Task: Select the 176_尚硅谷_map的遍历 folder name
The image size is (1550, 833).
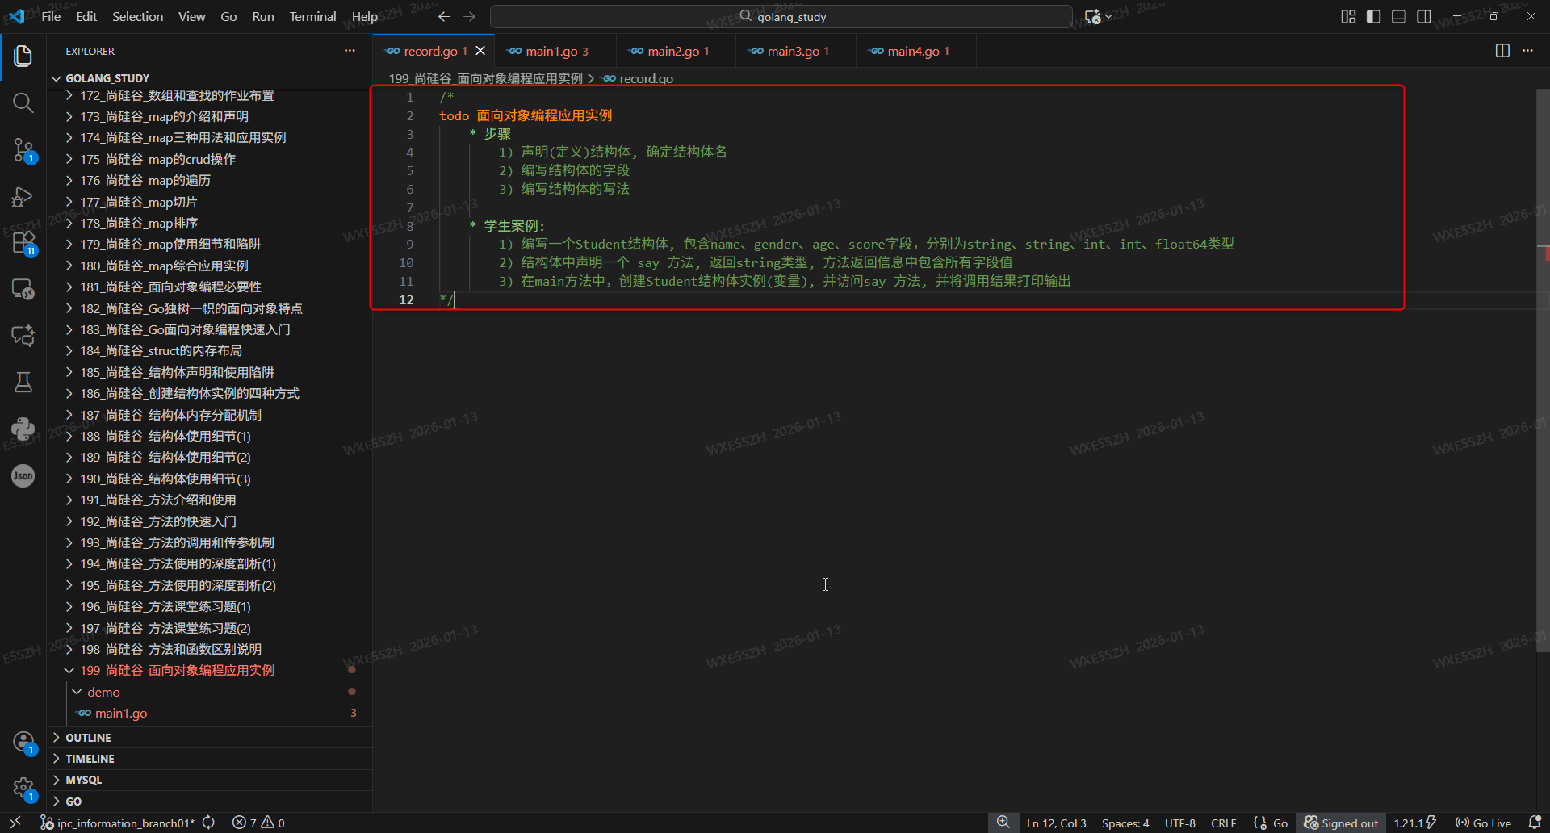Action: point(145,181)
